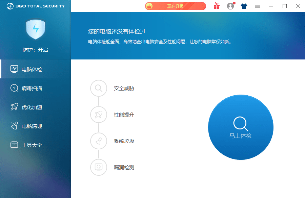The image size is (305, 198).
Task: Select the 系统垃圾 label
Action: 124,141
